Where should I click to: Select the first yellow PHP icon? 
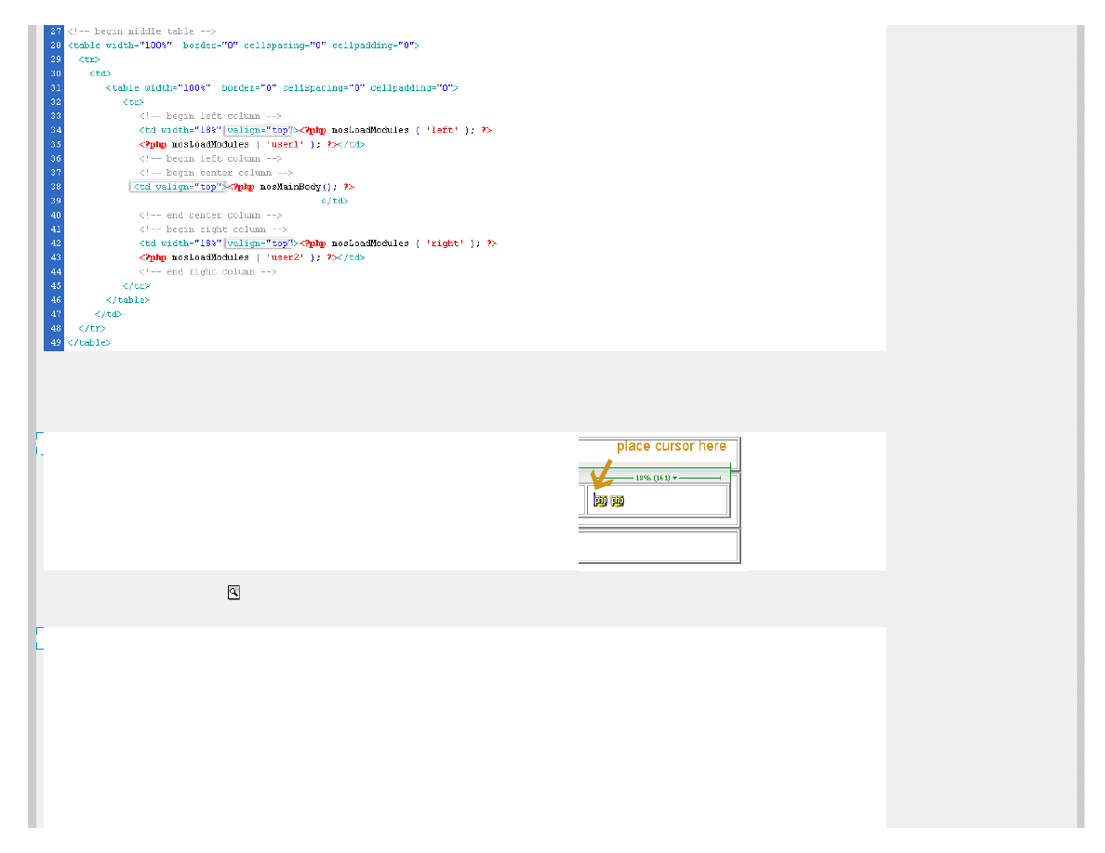tap(600, 502)
